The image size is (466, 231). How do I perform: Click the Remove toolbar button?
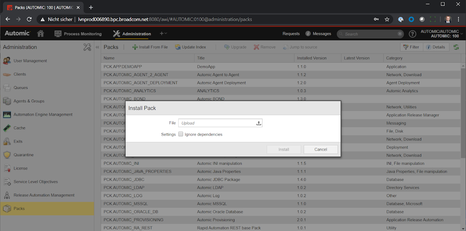coord(265,47)
